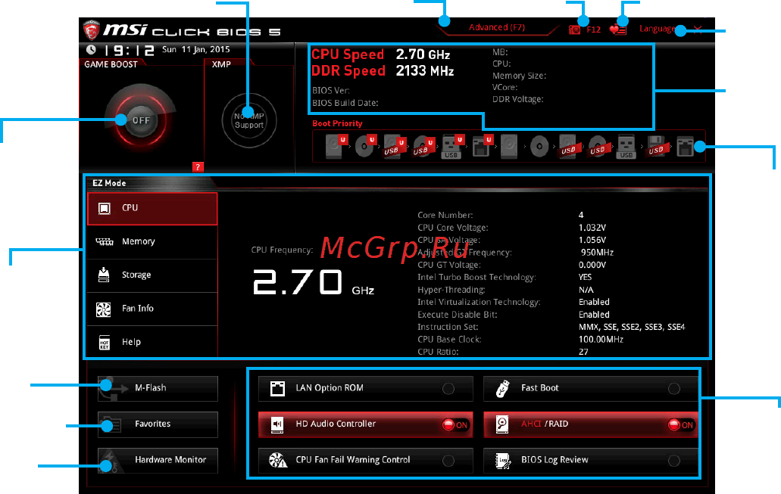
Task: Open Hardware Monitor
Action: coord(158,460)
